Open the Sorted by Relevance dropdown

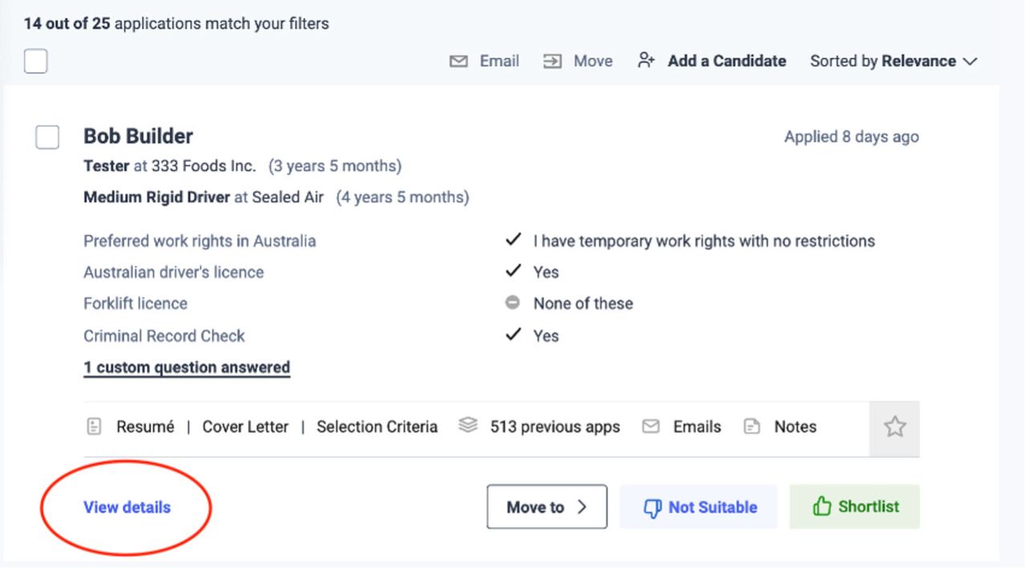(893, 62)
